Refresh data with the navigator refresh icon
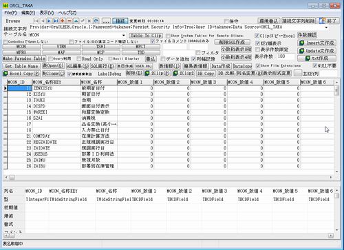Image resolution: width=344 pixels, height=250 pixels. 96,21
